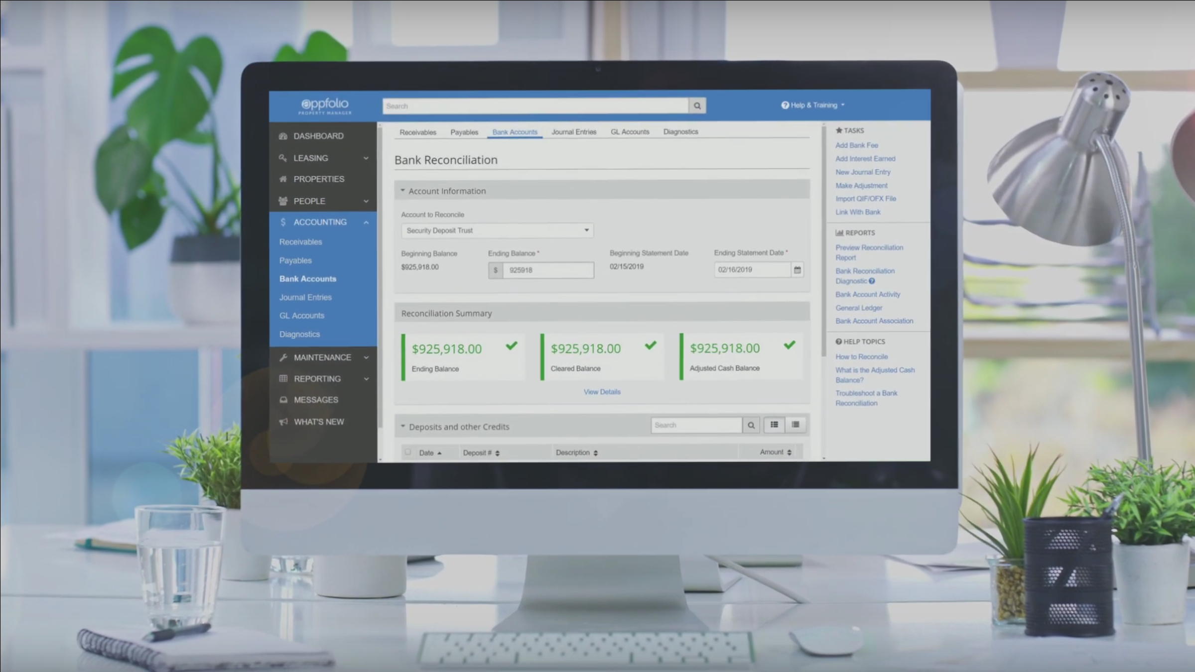1195x672 pixels.
Task: Switch to the GL Accounts tab
Action: 630,132
